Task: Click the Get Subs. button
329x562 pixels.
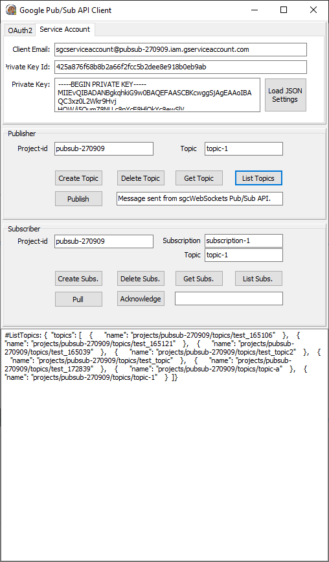Action: [x=199, y=279]
